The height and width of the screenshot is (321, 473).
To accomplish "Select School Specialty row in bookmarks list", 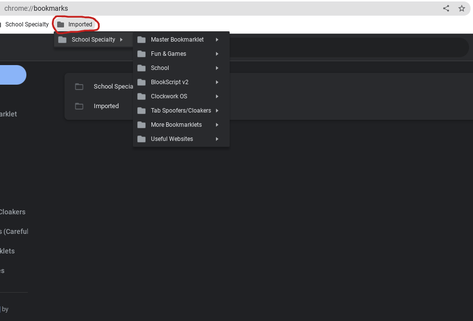I will 268,87.
